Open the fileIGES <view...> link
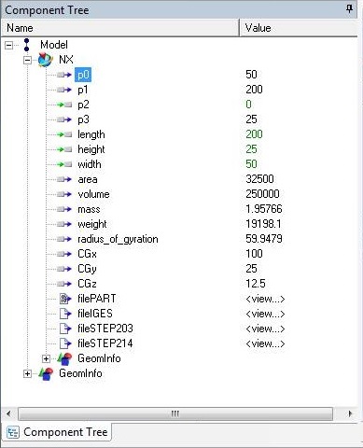The width and height of the screenshot is (363, 448). coord(265,315)
